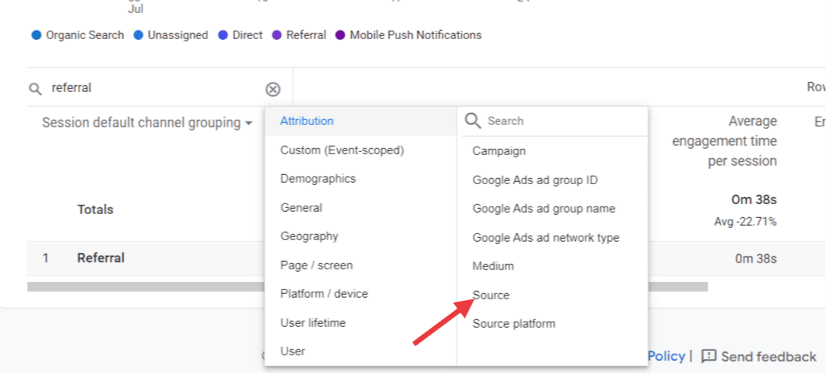Toggle the Organic Search legend dot
Screen dimensions: 826x373
[36, 36]
